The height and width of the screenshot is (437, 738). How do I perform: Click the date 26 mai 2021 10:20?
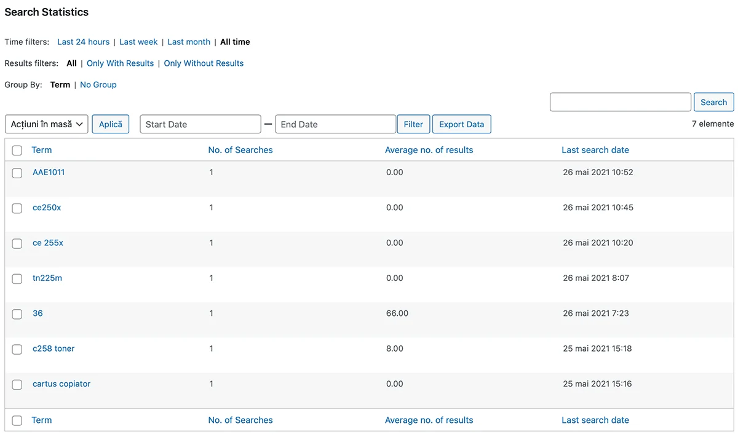click(598, 243)
